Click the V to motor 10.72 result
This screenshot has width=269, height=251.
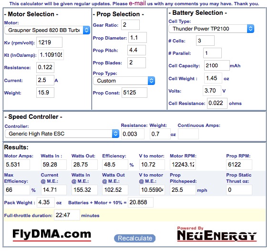tap(152, 165)
